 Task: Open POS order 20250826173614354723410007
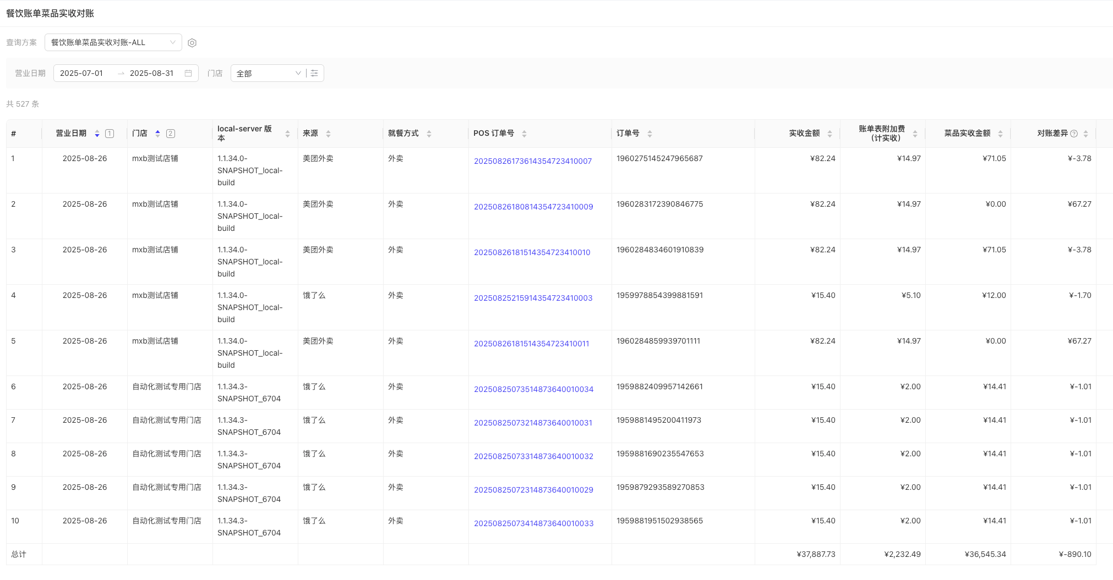click(x=532, y=161)
